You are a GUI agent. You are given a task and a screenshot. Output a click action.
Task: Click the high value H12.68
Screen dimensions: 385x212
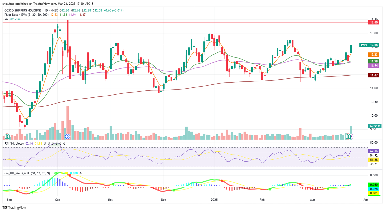(75, 10)
